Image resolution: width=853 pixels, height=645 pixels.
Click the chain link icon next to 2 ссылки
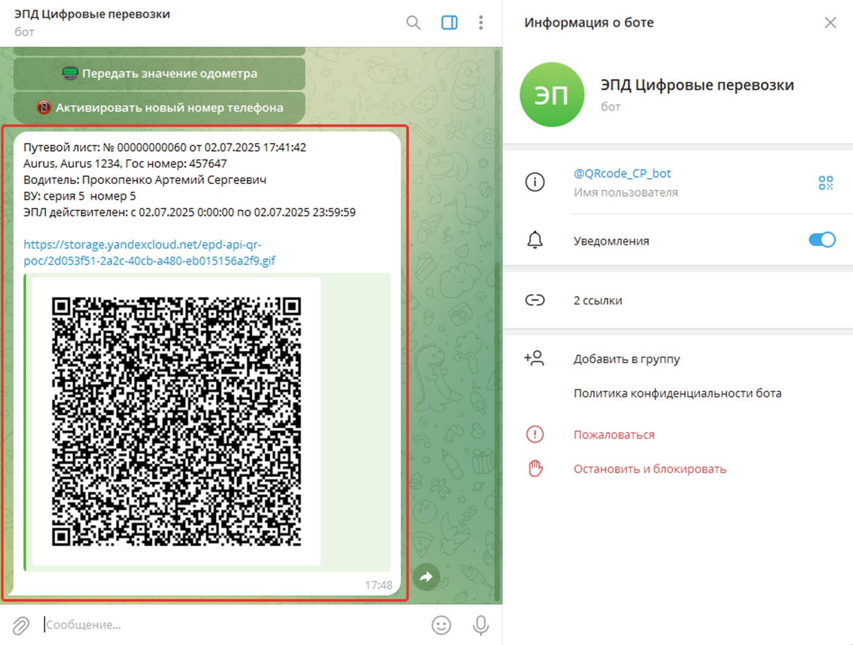535,300
